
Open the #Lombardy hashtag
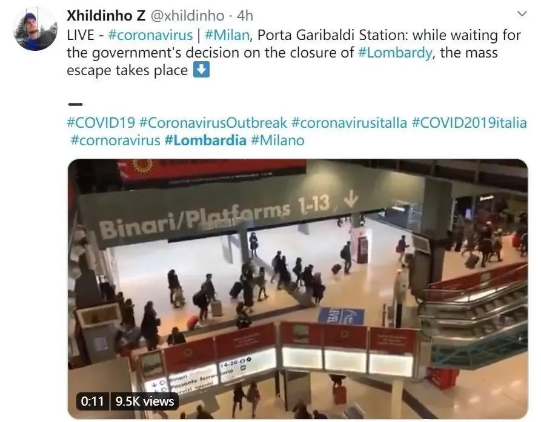pos(395,53)
